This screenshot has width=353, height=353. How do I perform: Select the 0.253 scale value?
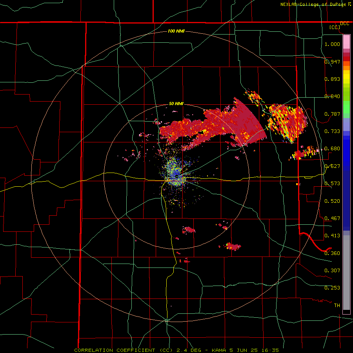(332, 288)
